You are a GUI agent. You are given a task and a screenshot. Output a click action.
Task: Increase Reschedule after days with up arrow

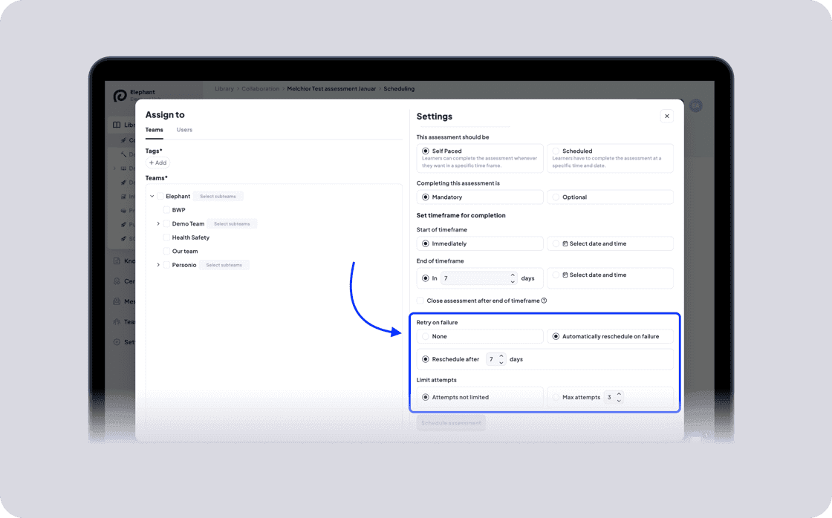(501, 355)
